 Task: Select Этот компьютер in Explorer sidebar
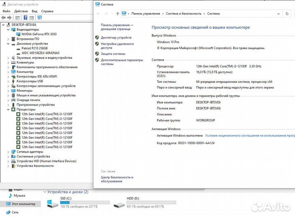coord(20,204)
